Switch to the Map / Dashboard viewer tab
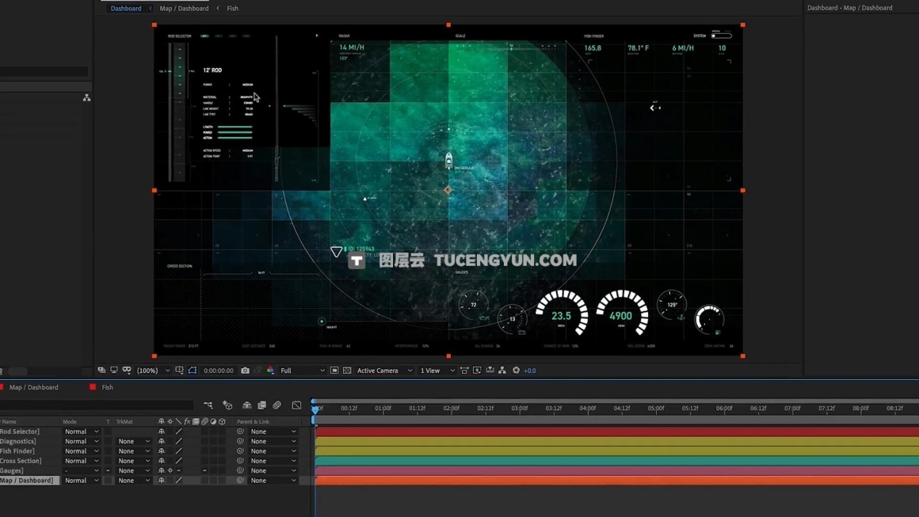 coord(184,8)
